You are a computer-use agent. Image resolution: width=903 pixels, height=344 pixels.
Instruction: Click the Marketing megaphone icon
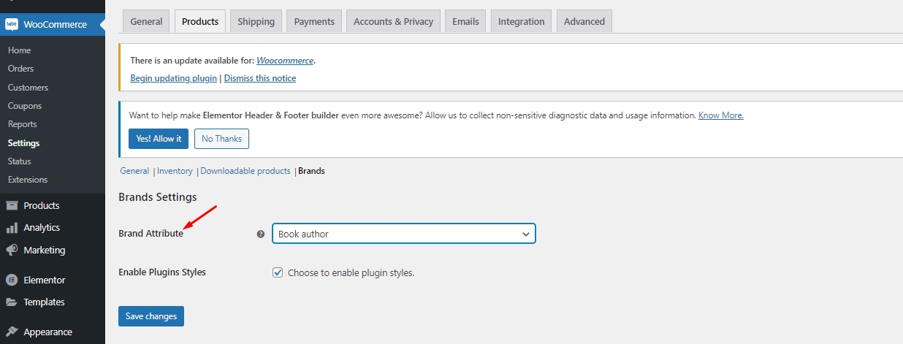click(x=12, y=251)
